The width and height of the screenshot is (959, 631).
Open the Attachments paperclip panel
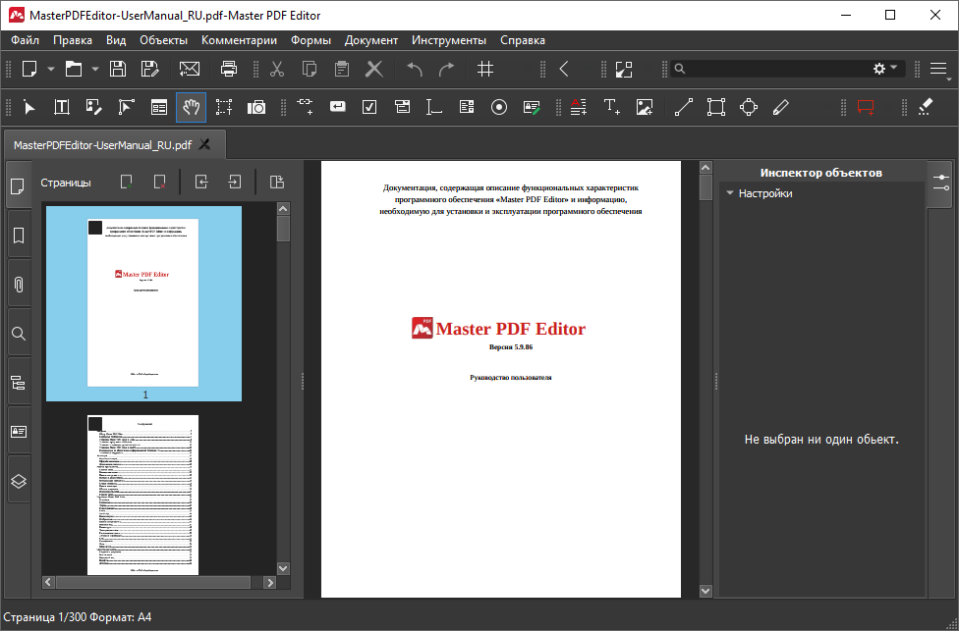[18, 285]
